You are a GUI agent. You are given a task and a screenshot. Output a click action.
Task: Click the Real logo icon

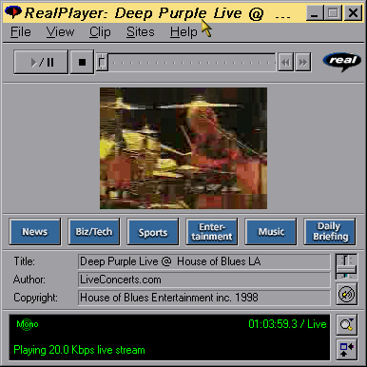pyautogui.click(x=342, y=61)
